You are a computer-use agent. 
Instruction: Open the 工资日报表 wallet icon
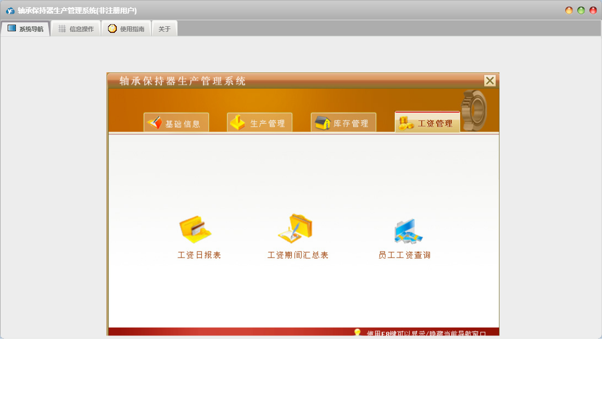(x=195, y=229)
